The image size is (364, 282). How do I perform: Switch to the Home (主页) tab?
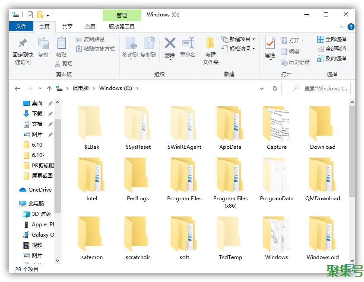(x=44, y=26)
